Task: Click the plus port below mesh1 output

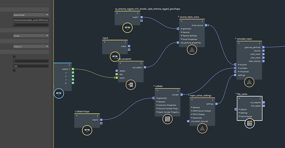Action: 141,21
